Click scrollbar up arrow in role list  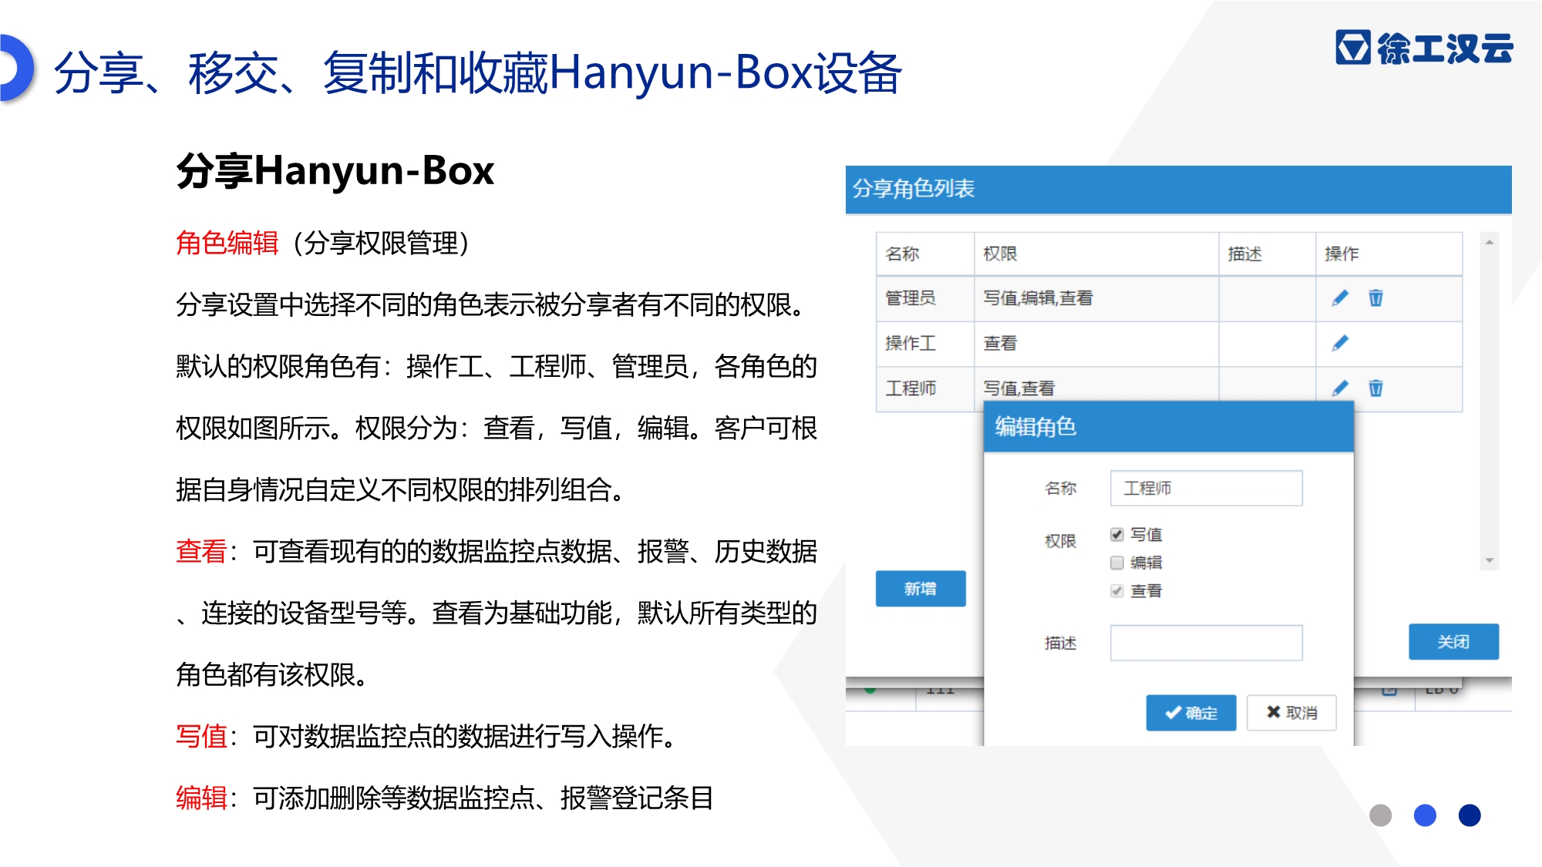[x=1490, y=242]
